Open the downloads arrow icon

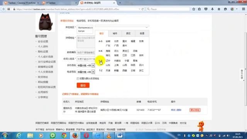coord(212,9)
